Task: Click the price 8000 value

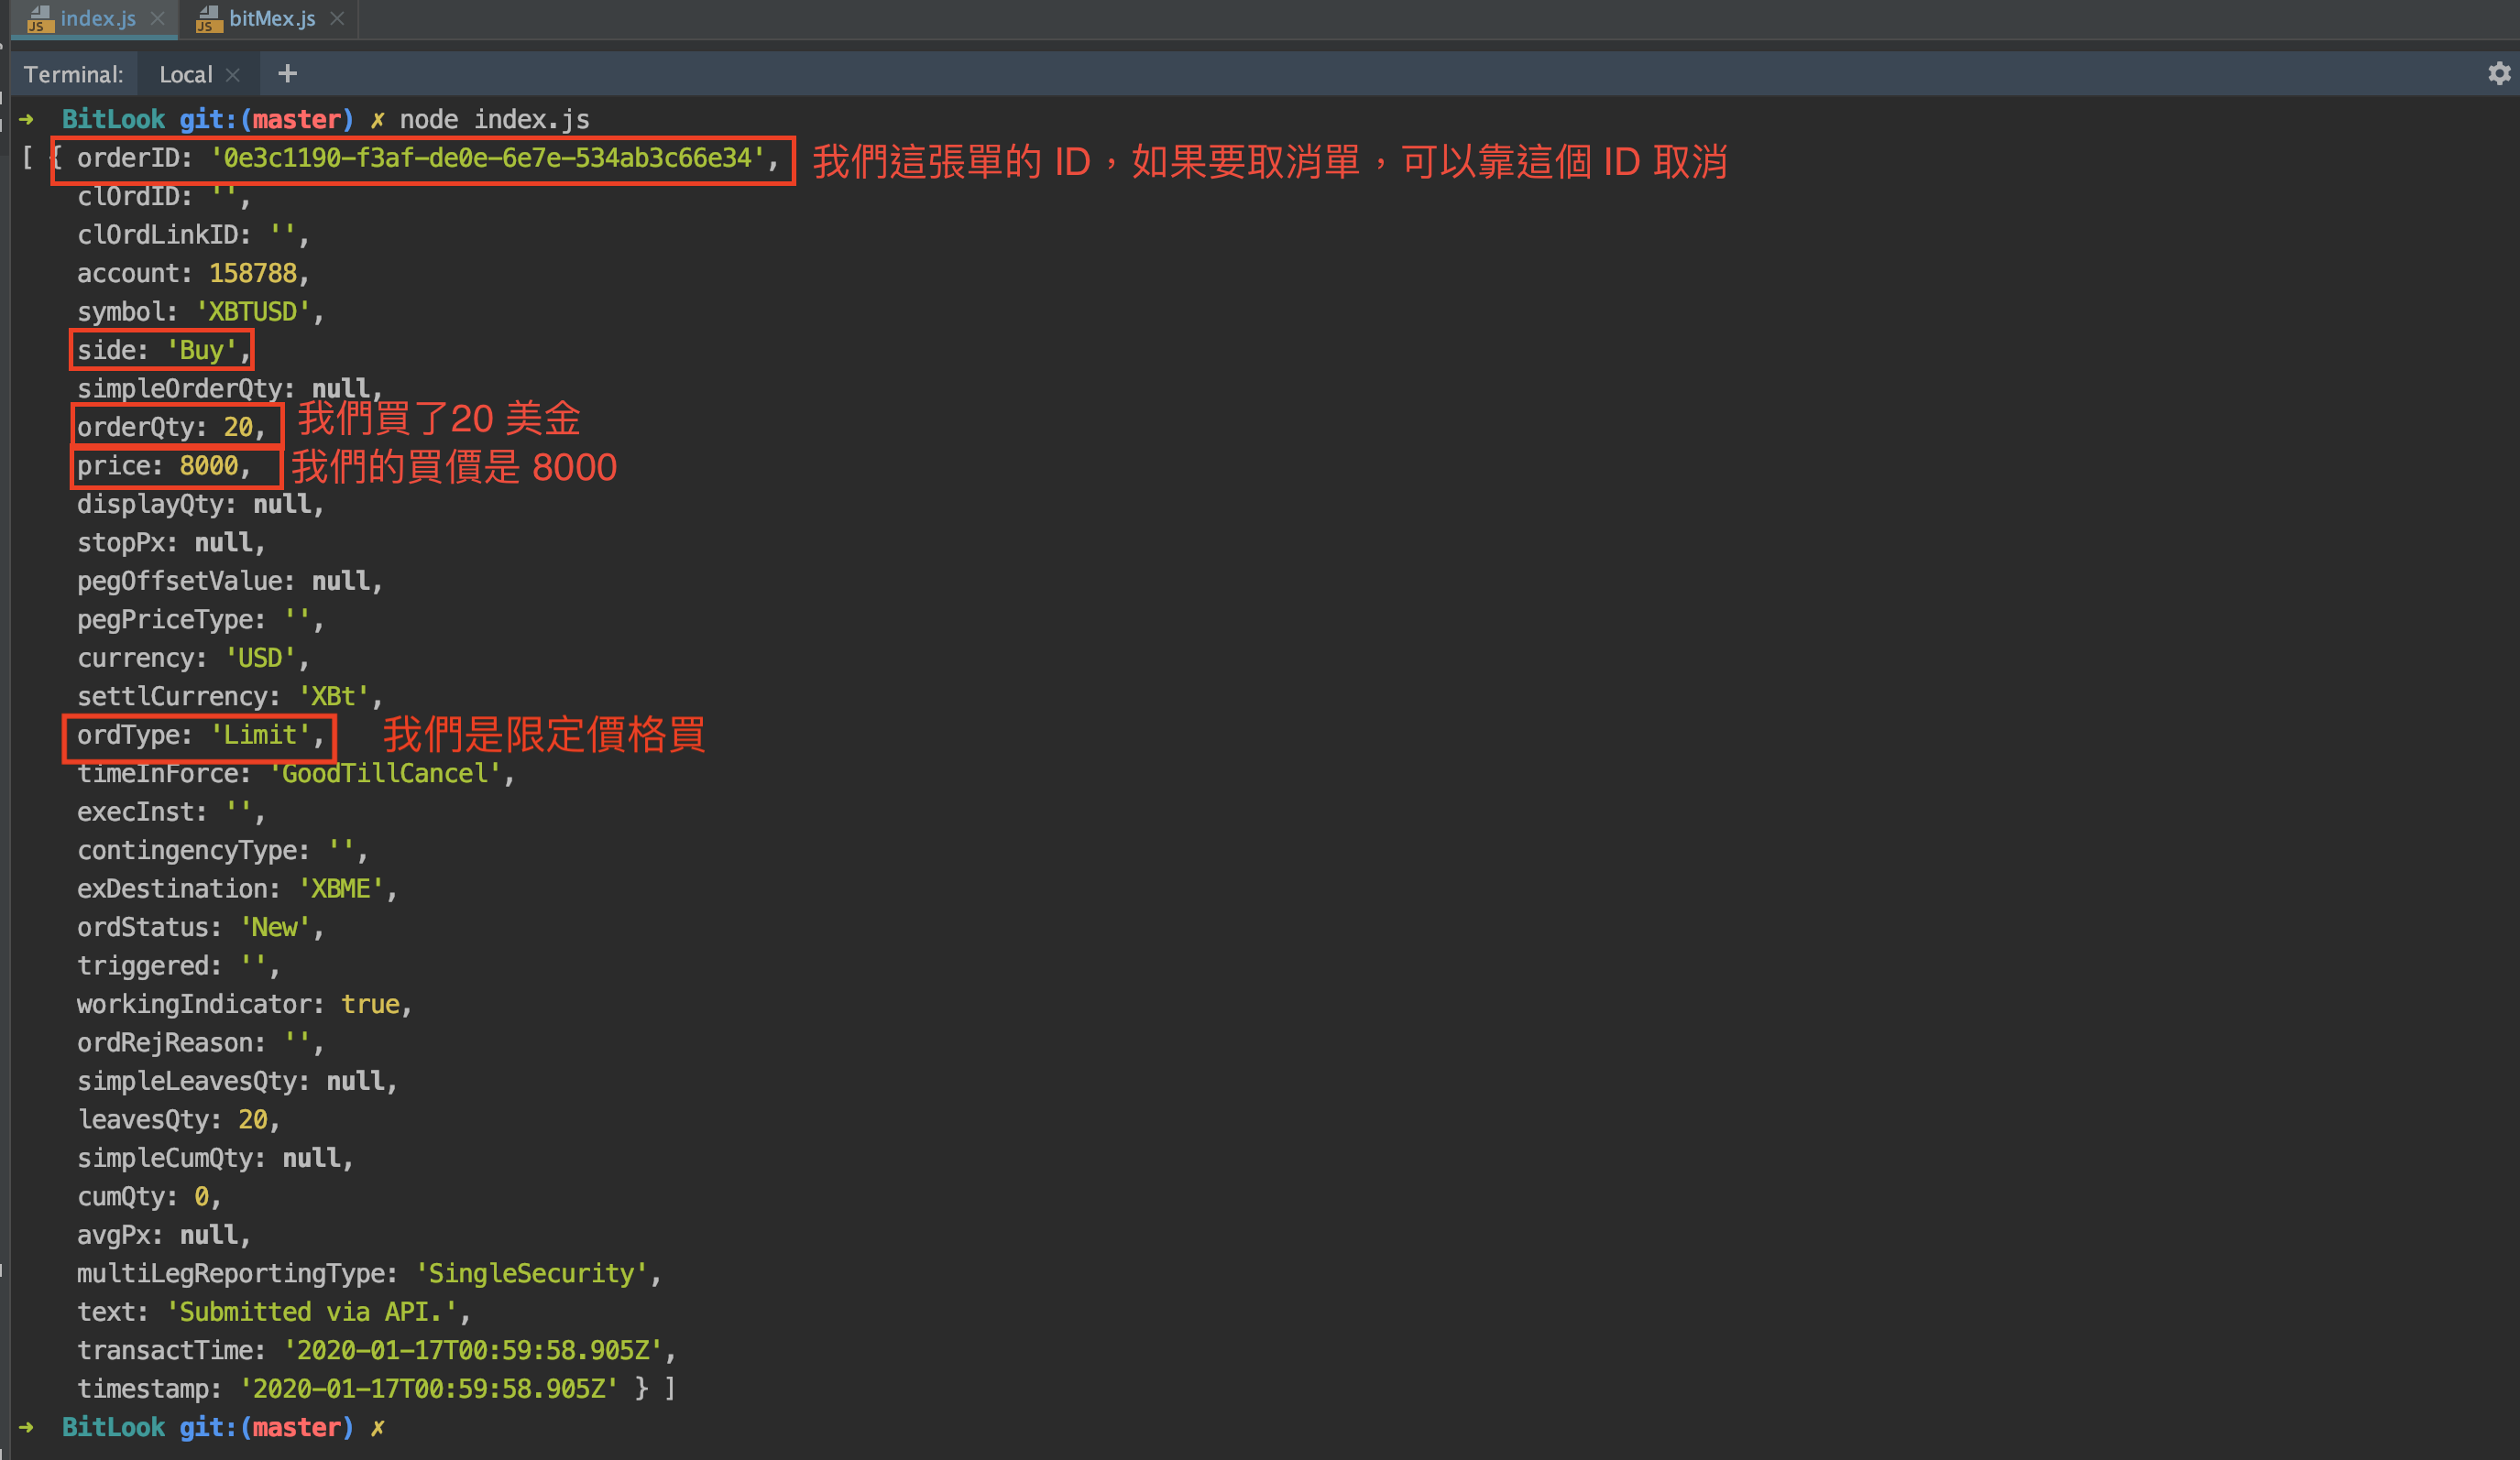Action: click(208, 465)
